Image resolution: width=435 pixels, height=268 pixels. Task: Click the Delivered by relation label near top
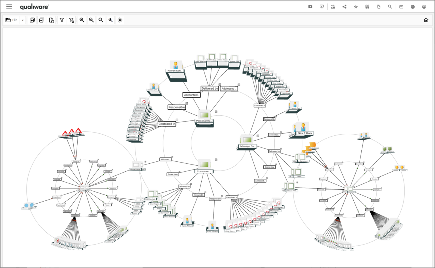pos(210,88)
